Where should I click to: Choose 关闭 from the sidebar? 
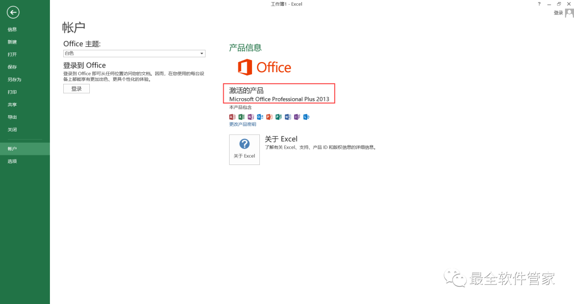pos(25,129)
